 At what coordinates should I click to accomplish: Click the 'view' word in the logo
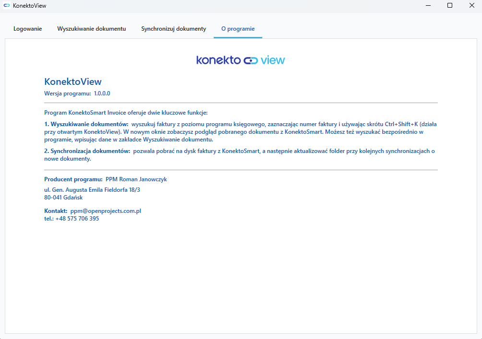[273, 60]
